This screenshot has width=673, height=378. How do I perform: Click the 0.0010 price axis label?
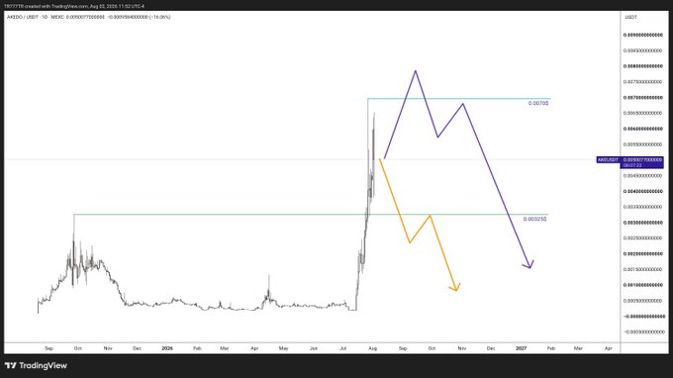click(x=642, y=285)
